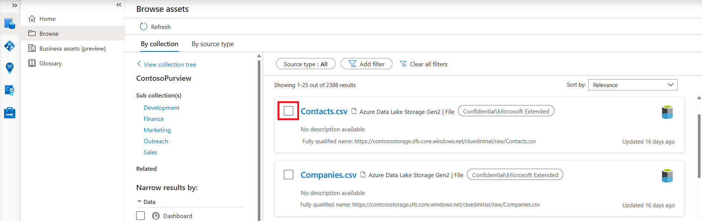Enable the Dashboard filter checkbox
The image size is (702, 221).
(140, 216)
